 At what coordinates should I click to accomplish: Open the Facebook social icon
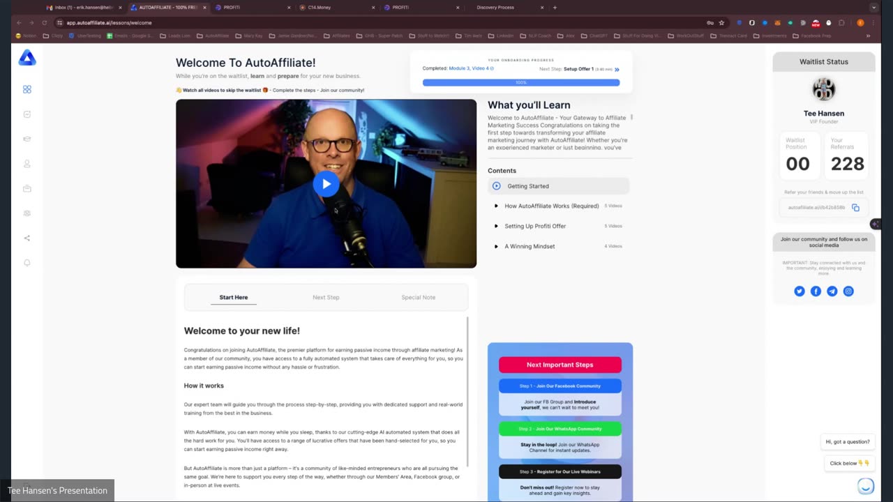click(x=816, y=291)
